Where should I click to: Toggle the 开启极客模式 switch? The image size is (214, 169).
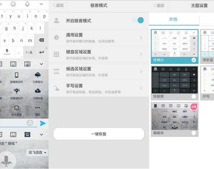coord(138,20)
